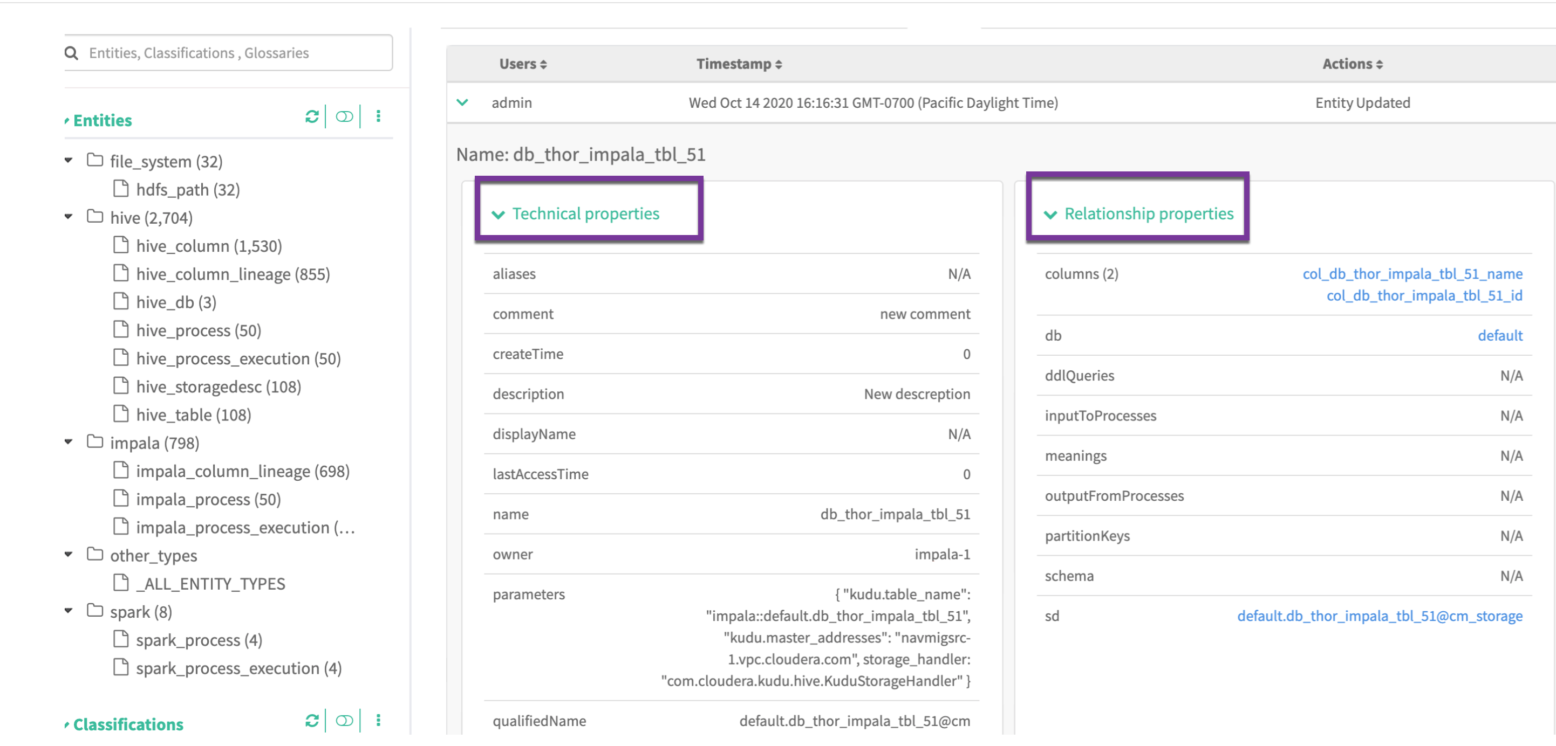Toggle empty entity types display in Entities

[344, 116]
